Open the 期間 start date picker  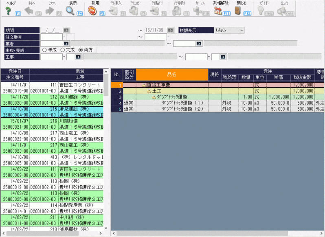66,30
